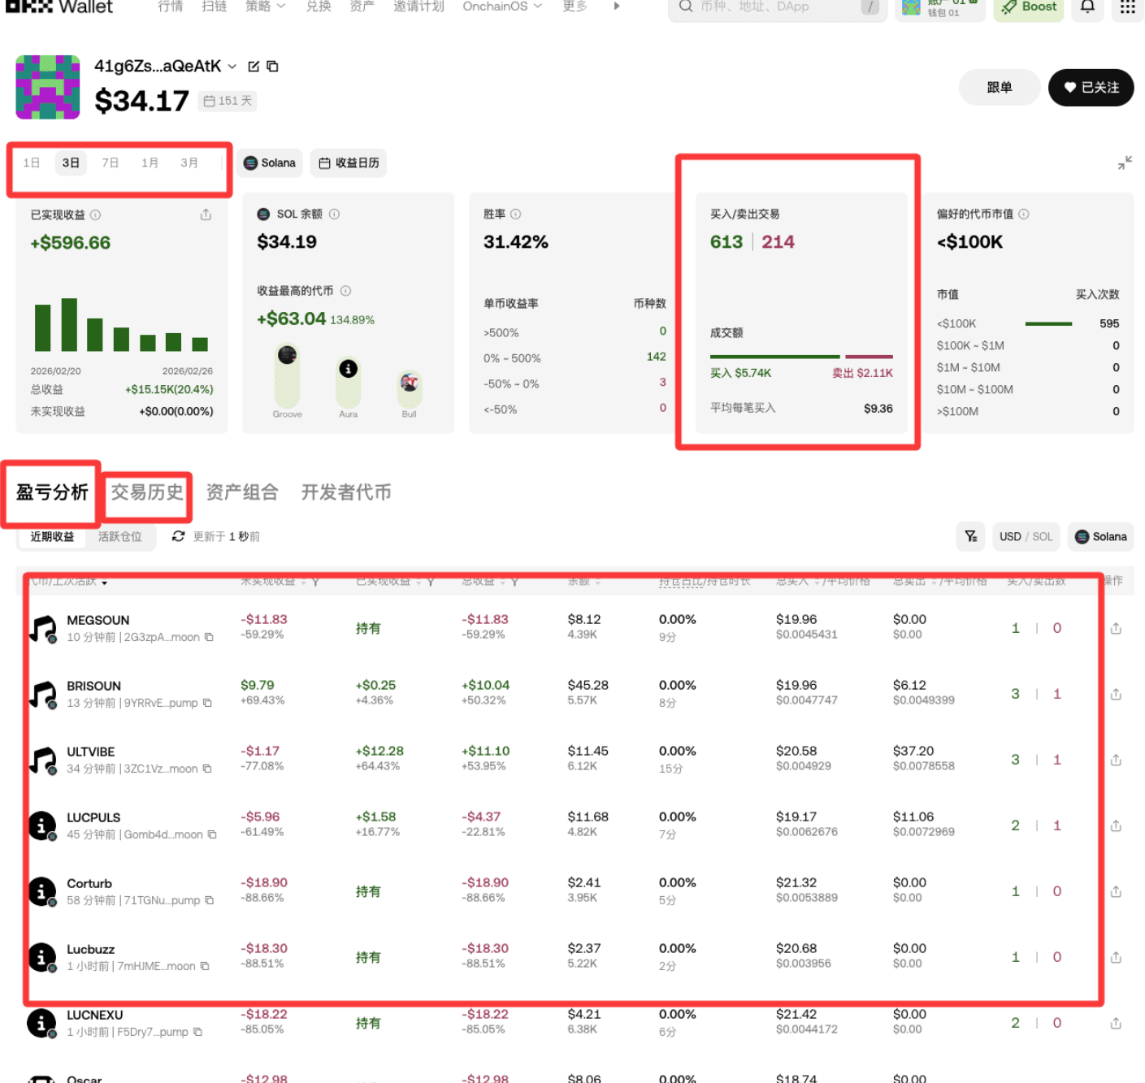Open the table filter icon
Viewport: 1145px width, 1083px height.
click(970, 536)
